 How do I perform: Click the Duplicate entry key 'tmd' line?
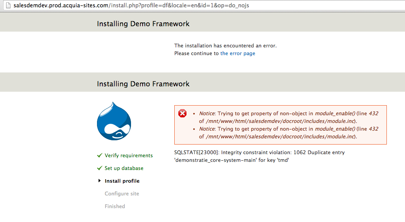point(231,160)
